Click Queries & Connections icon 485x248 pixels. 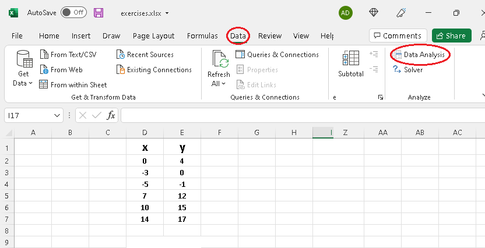pyautogui.click(x=240, y=55)
